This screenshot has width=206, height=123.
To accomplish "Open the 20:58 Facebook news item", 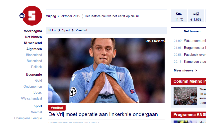I will pyautogui.click(x=190, y=55).
